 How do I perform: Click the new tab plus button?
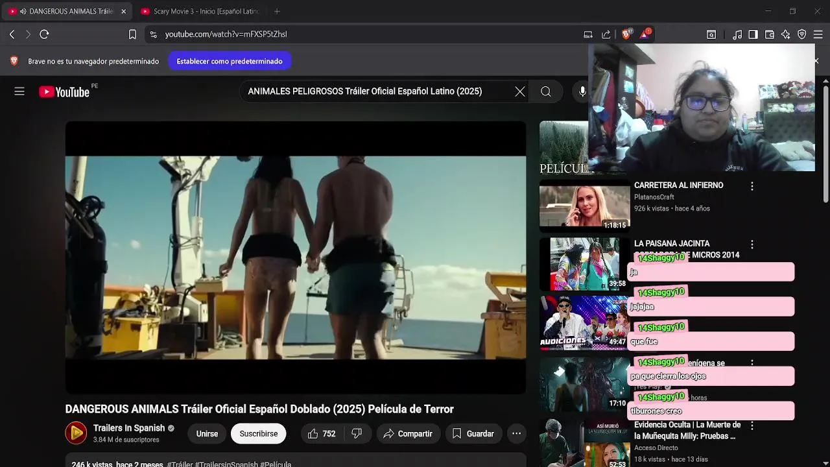click(277, 11)
